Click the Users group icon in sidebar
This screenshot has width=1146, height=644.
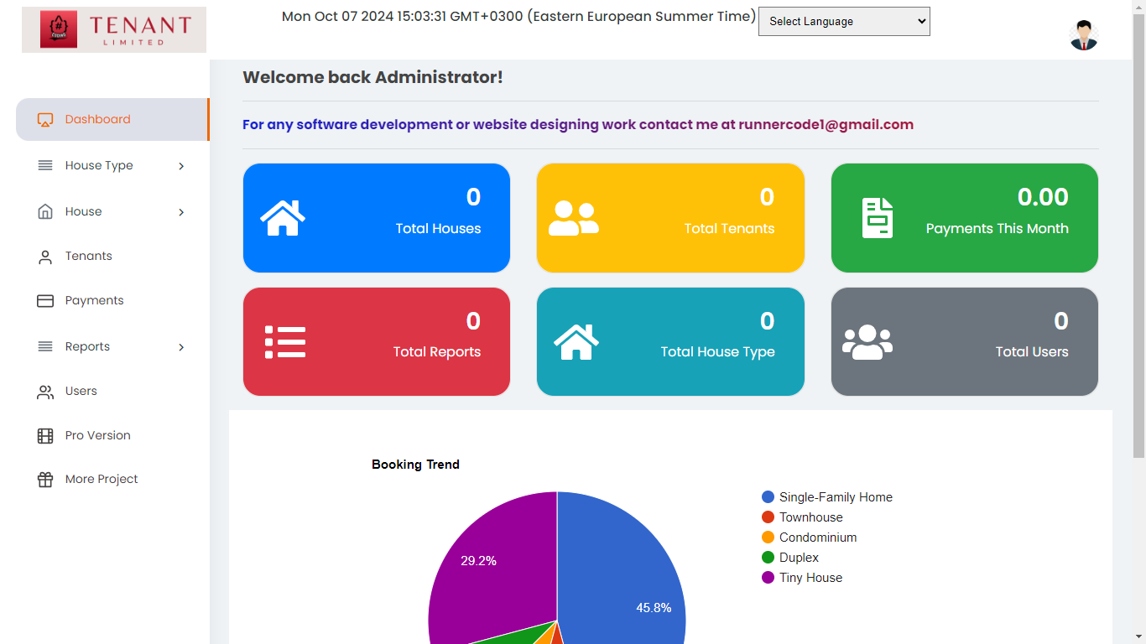(45, 392)
